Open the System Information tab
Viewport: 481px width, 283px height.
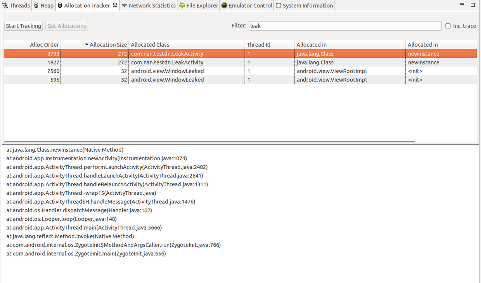coord(305,5)
